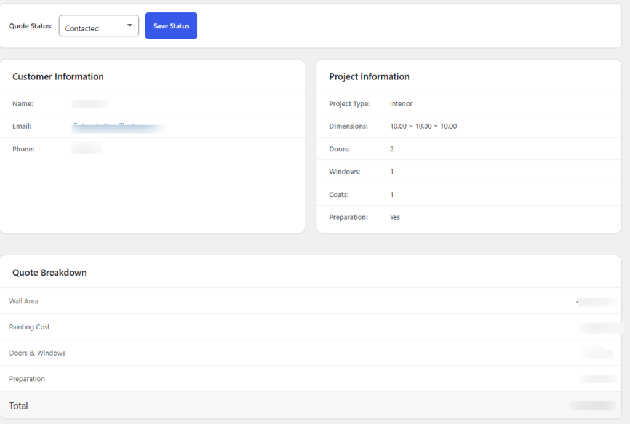Click the Preparation label in Project Information
Viewport: 630px width, 424px height.
tap(348, 217)
